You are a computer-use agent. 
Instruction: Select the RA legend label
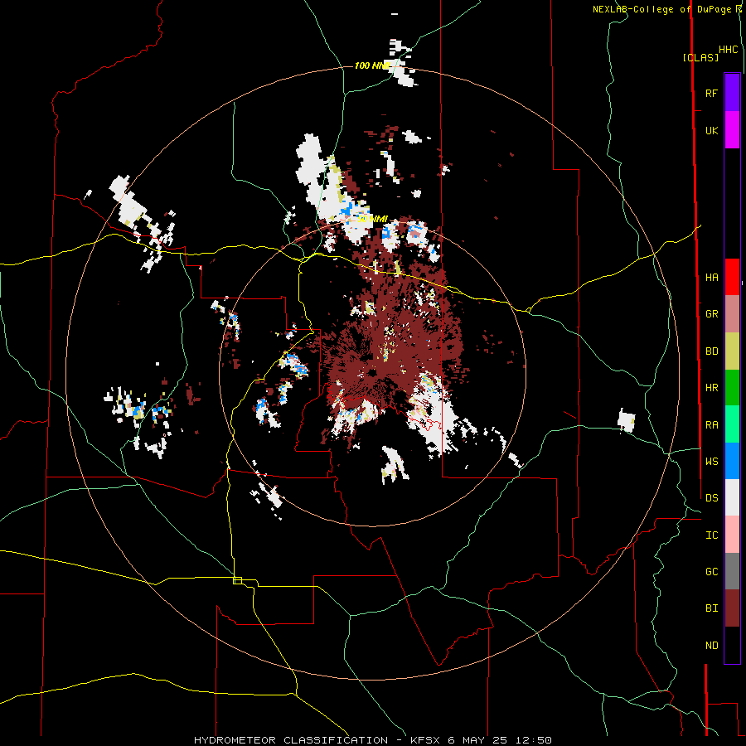[711, 425]
